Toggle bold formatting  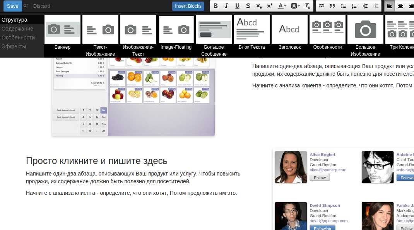click(216, 6)
